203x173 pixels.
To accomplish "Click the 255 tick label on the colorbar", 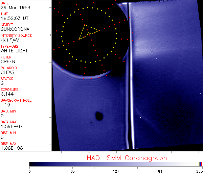I will [x=199, y=171].
